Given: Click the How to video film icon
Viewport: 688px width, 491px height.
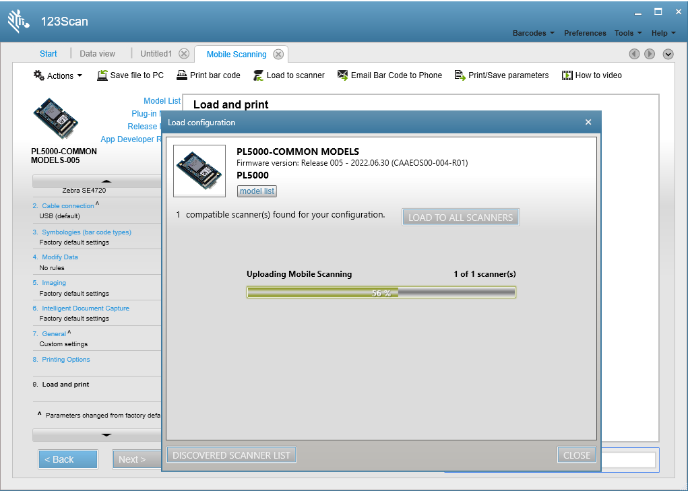Looking at the screenshot, I should click(567, 75).
